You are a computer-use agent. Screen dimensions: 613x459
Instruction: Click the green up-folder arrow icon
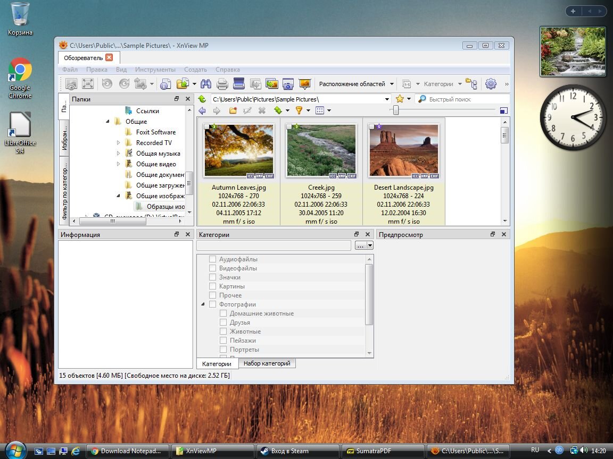[x=202, y=99]
